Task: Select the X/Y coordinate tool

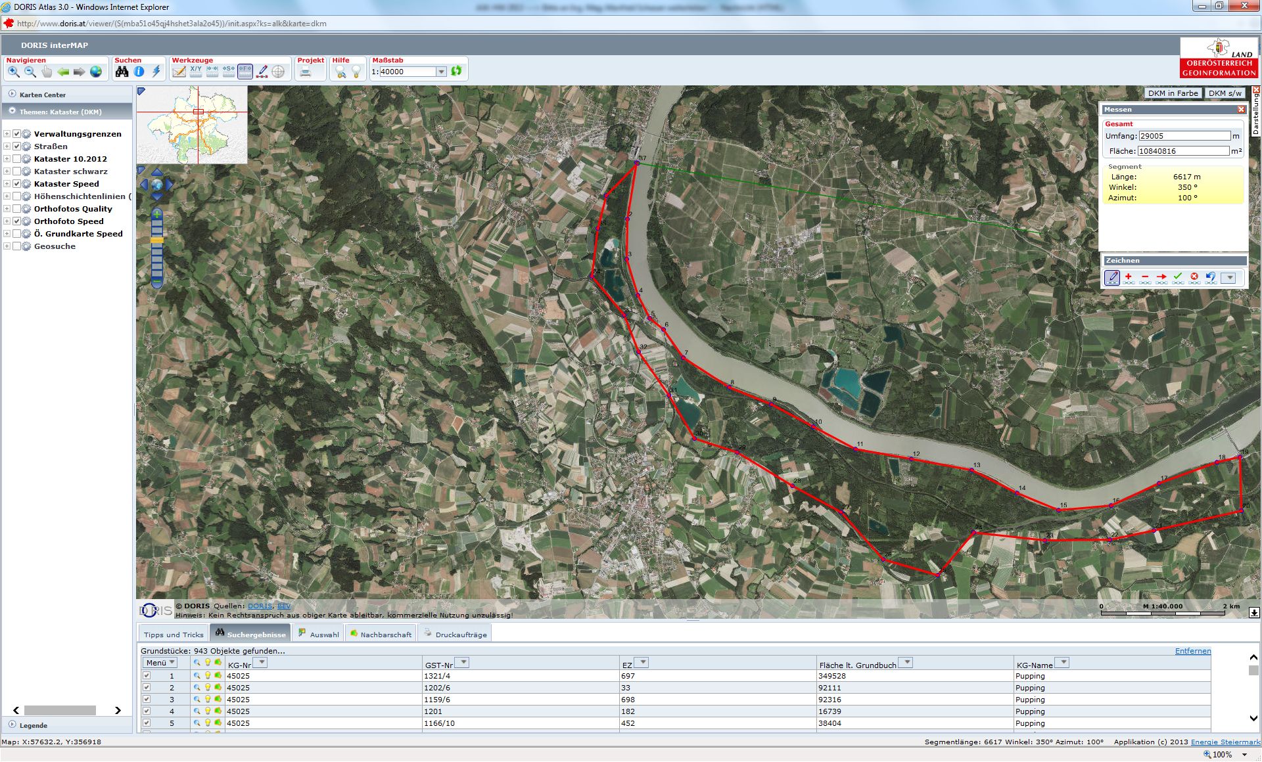Action: coord(196,72)
